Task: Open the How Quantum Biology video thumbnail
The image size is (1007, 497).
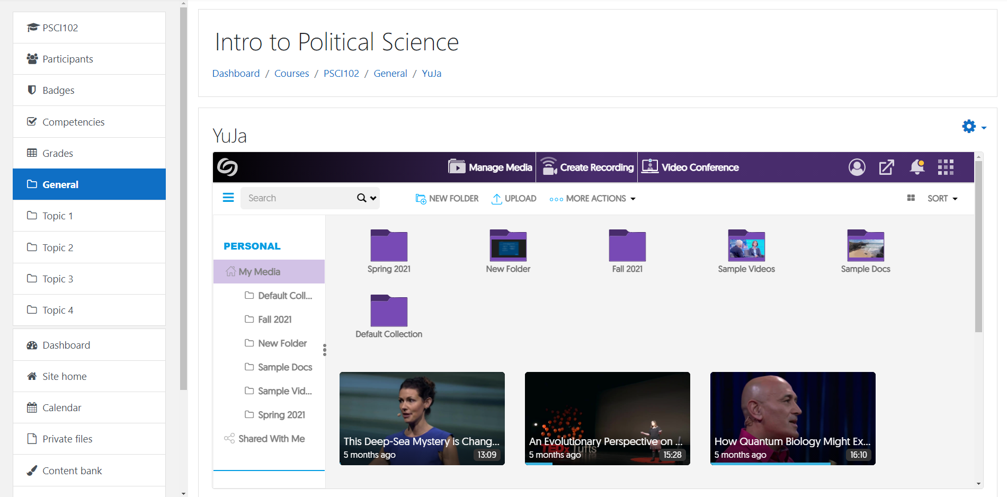Action: [x=792, y=418]
